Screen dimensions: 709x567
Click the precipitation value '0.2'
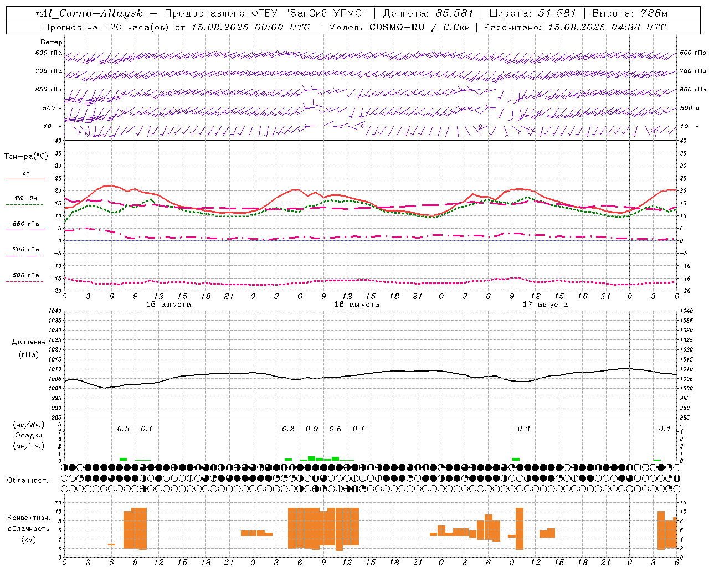(x=288, y=429)
